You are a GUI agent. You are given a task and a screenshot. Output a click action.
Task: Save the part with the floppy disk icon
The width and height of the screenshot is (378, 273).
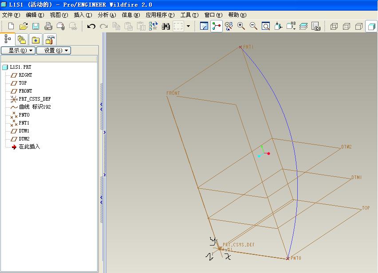click(x=35, y=26)
